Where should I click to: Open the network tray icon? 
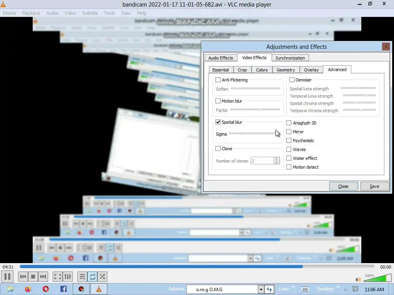click(355, 289)
